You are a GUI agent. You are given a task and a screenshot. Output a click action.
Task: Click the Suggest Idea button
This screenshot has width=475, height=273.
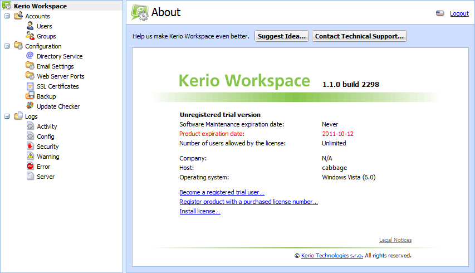(282, 36)
